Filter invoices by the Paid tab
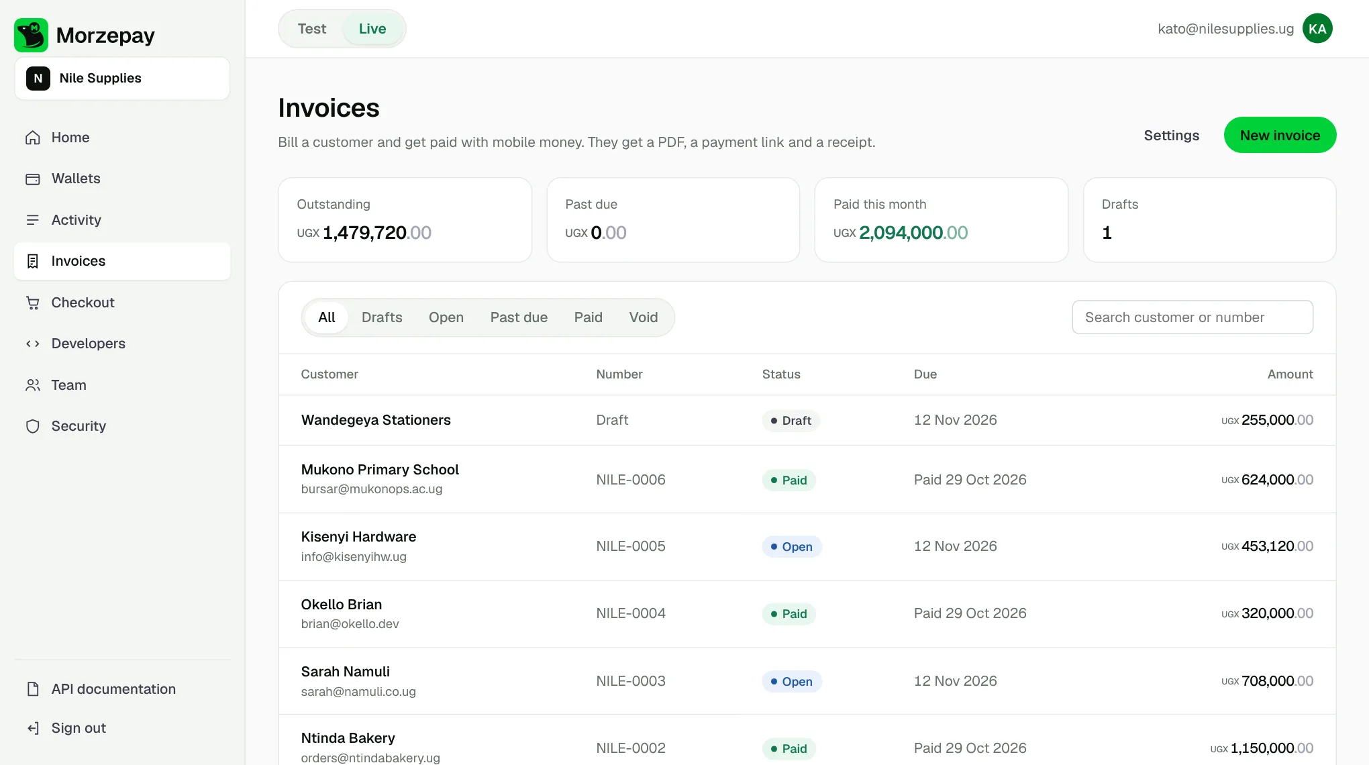Image resolution: width=1369 pixels, height=765 pixels. click(588, 317)
